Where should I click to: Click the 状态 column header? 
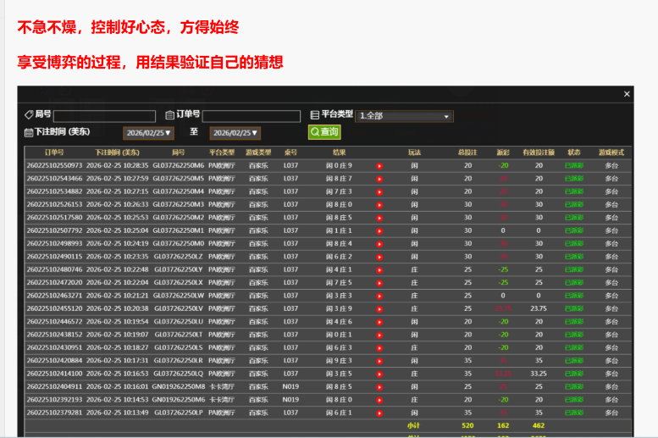pyautogui.click(x=574, y=152)
